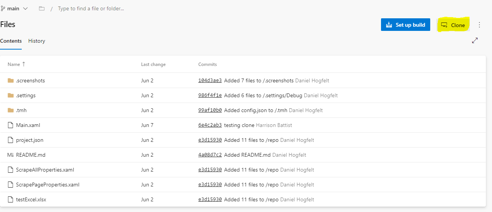Click the root folder icon in breadcrumb
The height and width of the screenshot is (212, 492).
pyautogui.click(x=42, y=8)
